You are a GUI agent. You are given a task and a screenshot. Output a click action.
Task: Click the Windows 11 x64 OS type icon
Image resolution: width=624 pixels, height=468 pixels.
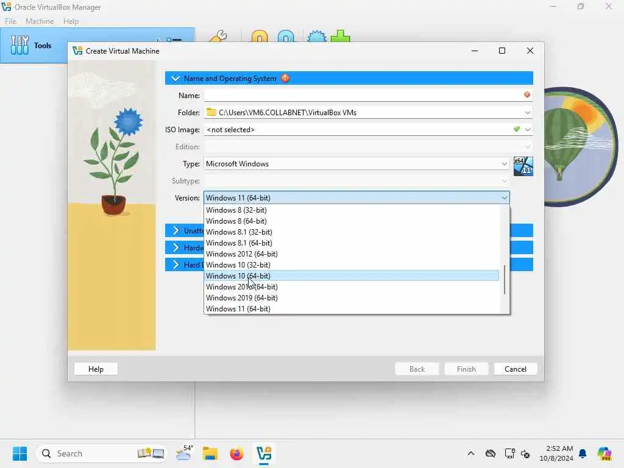click(523, 166)
